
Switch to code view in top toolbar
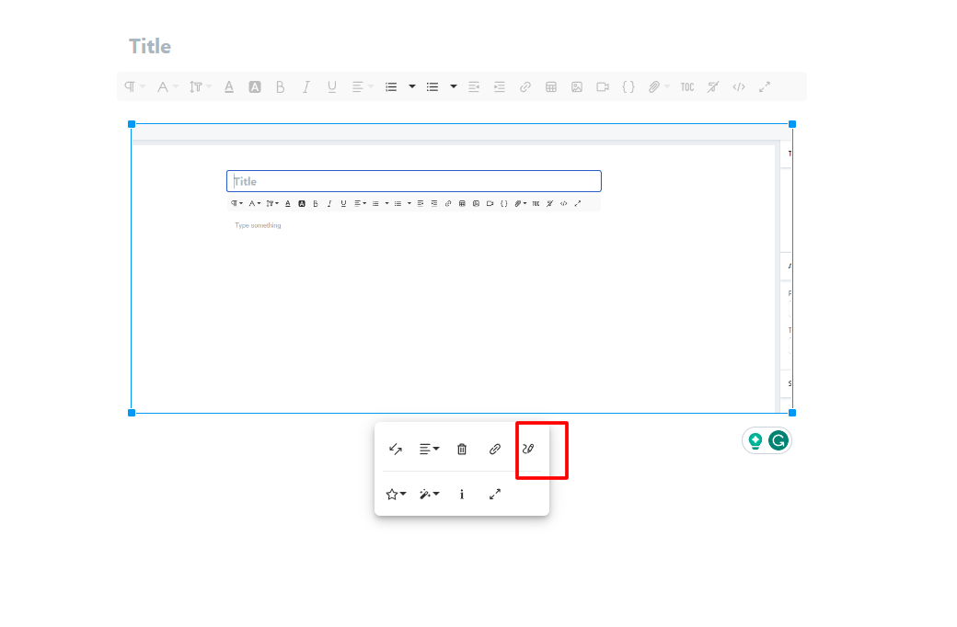pyautogui.click(x=739, y=87)
